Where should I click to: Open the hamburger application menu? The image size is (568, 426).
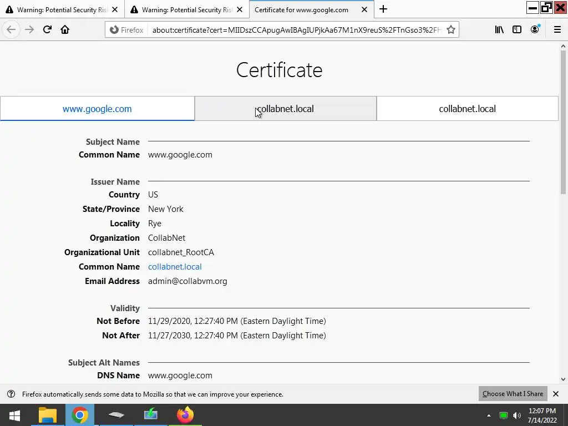tap(557, 30)
